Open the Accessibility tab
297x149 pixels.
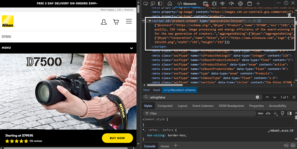pos(277,106)
